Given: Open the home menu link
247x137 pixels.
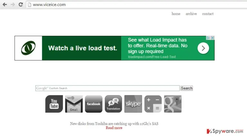Looking at the screenshot, I should click(x=176, y=14).
